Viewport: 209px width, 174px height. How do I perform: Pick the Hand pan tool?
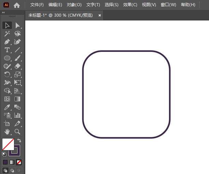click(x=7, y=132)
